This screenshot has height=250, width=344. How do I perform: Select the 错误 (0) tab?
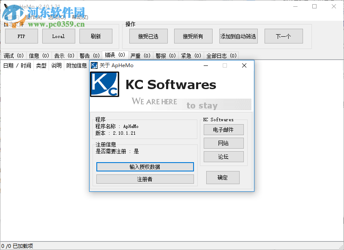point(115,55)
